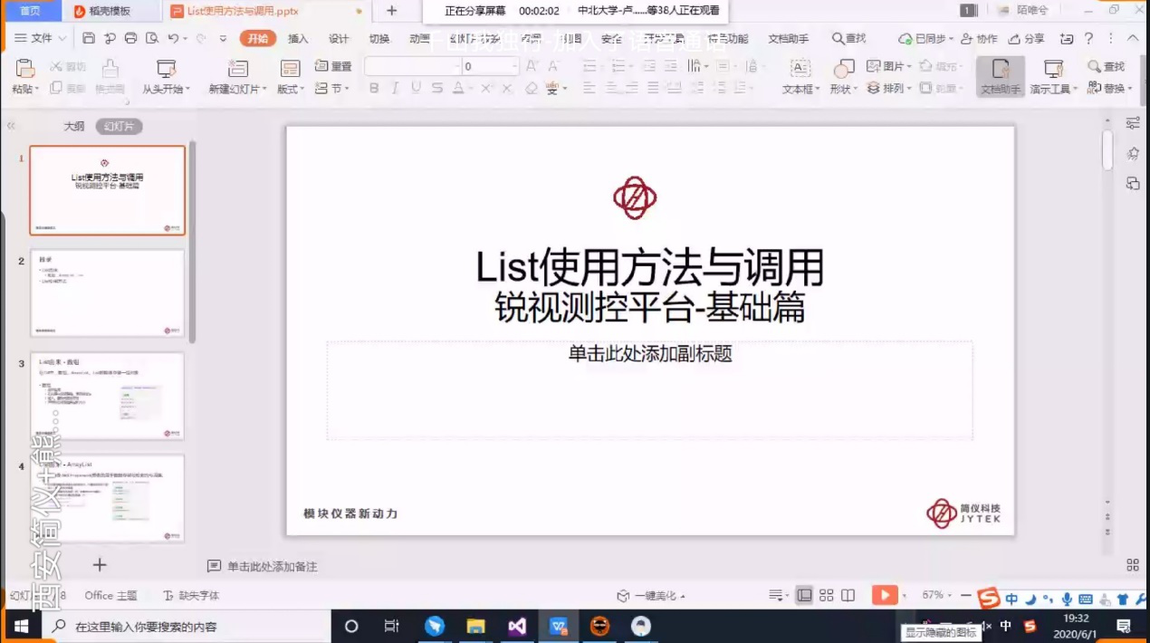Click 单击此处添加备注 notes area
Screen dimensions: 1150x643
pos(272,566)
